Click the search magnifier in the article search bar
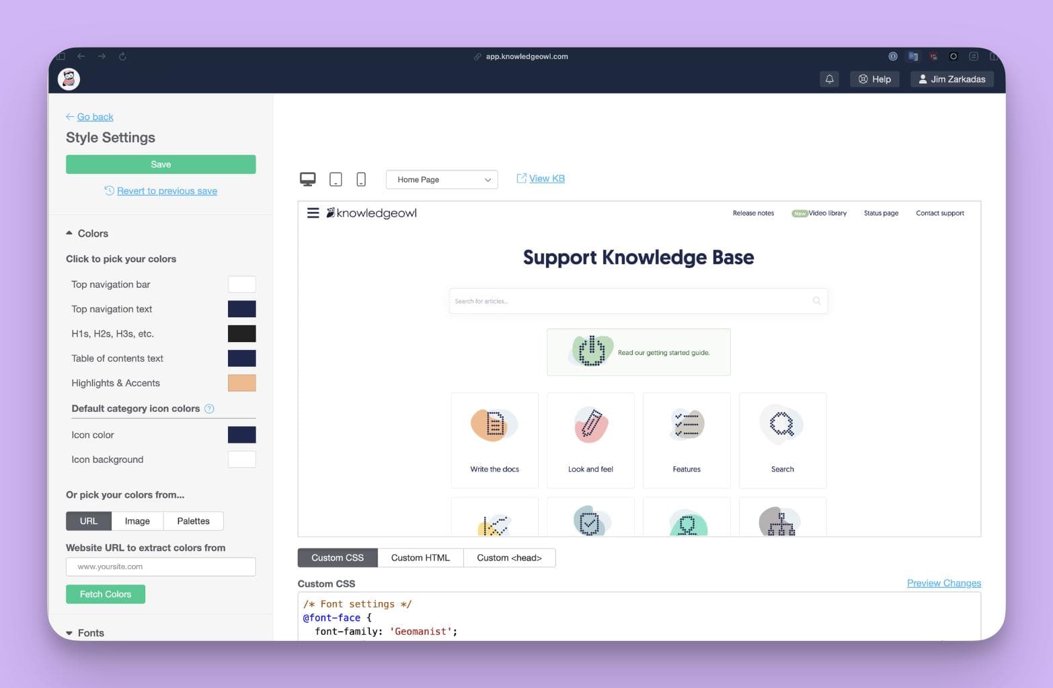The width and height of the screenshot is (1053, 688). pos(816,300)
